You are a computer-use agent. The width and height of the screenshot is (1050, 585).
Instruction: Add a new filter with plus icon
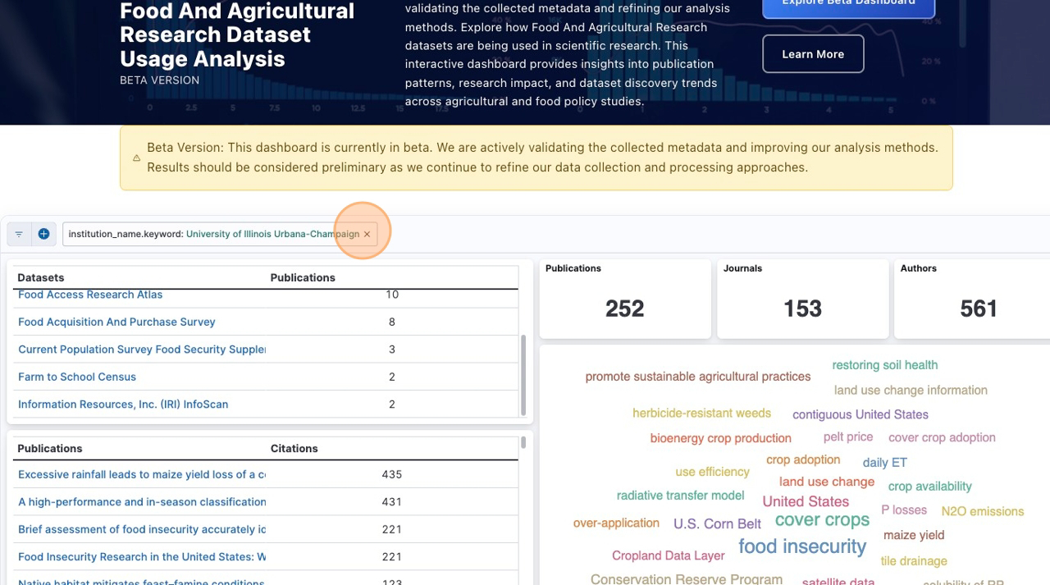(x=43, y=234)
